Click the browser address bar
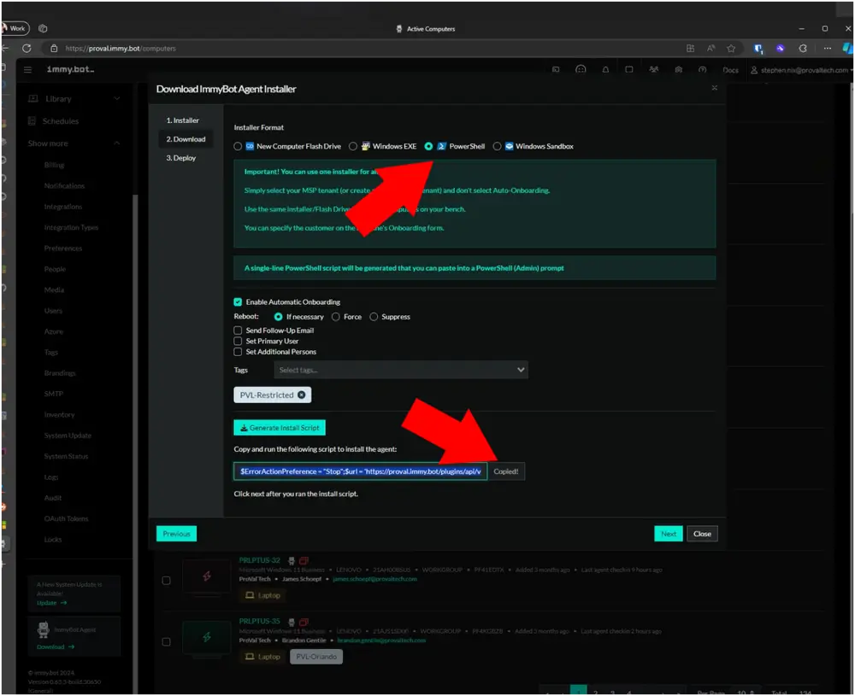Viewport: 855px width, 696px height. 360,49
